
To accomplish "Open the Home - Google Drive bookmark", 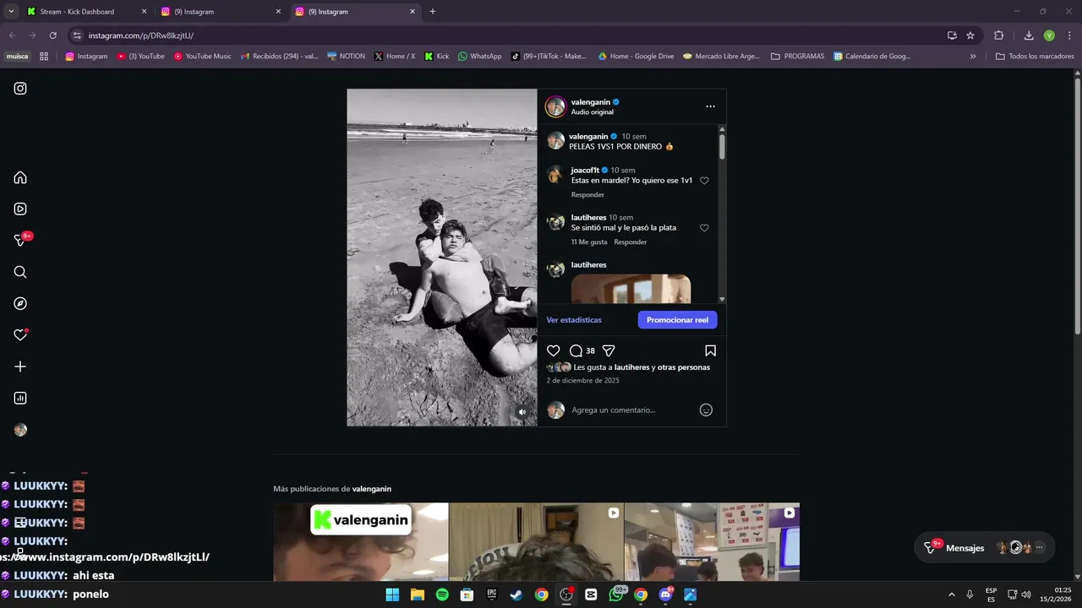I will pyautogui.click(x=636, y=57).
